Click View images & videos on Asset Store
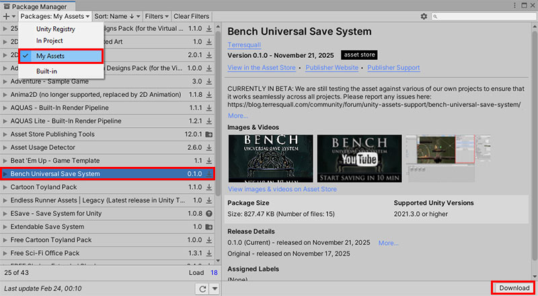The width and height of the screenshot is (538, 296). [x=282, y=189]
